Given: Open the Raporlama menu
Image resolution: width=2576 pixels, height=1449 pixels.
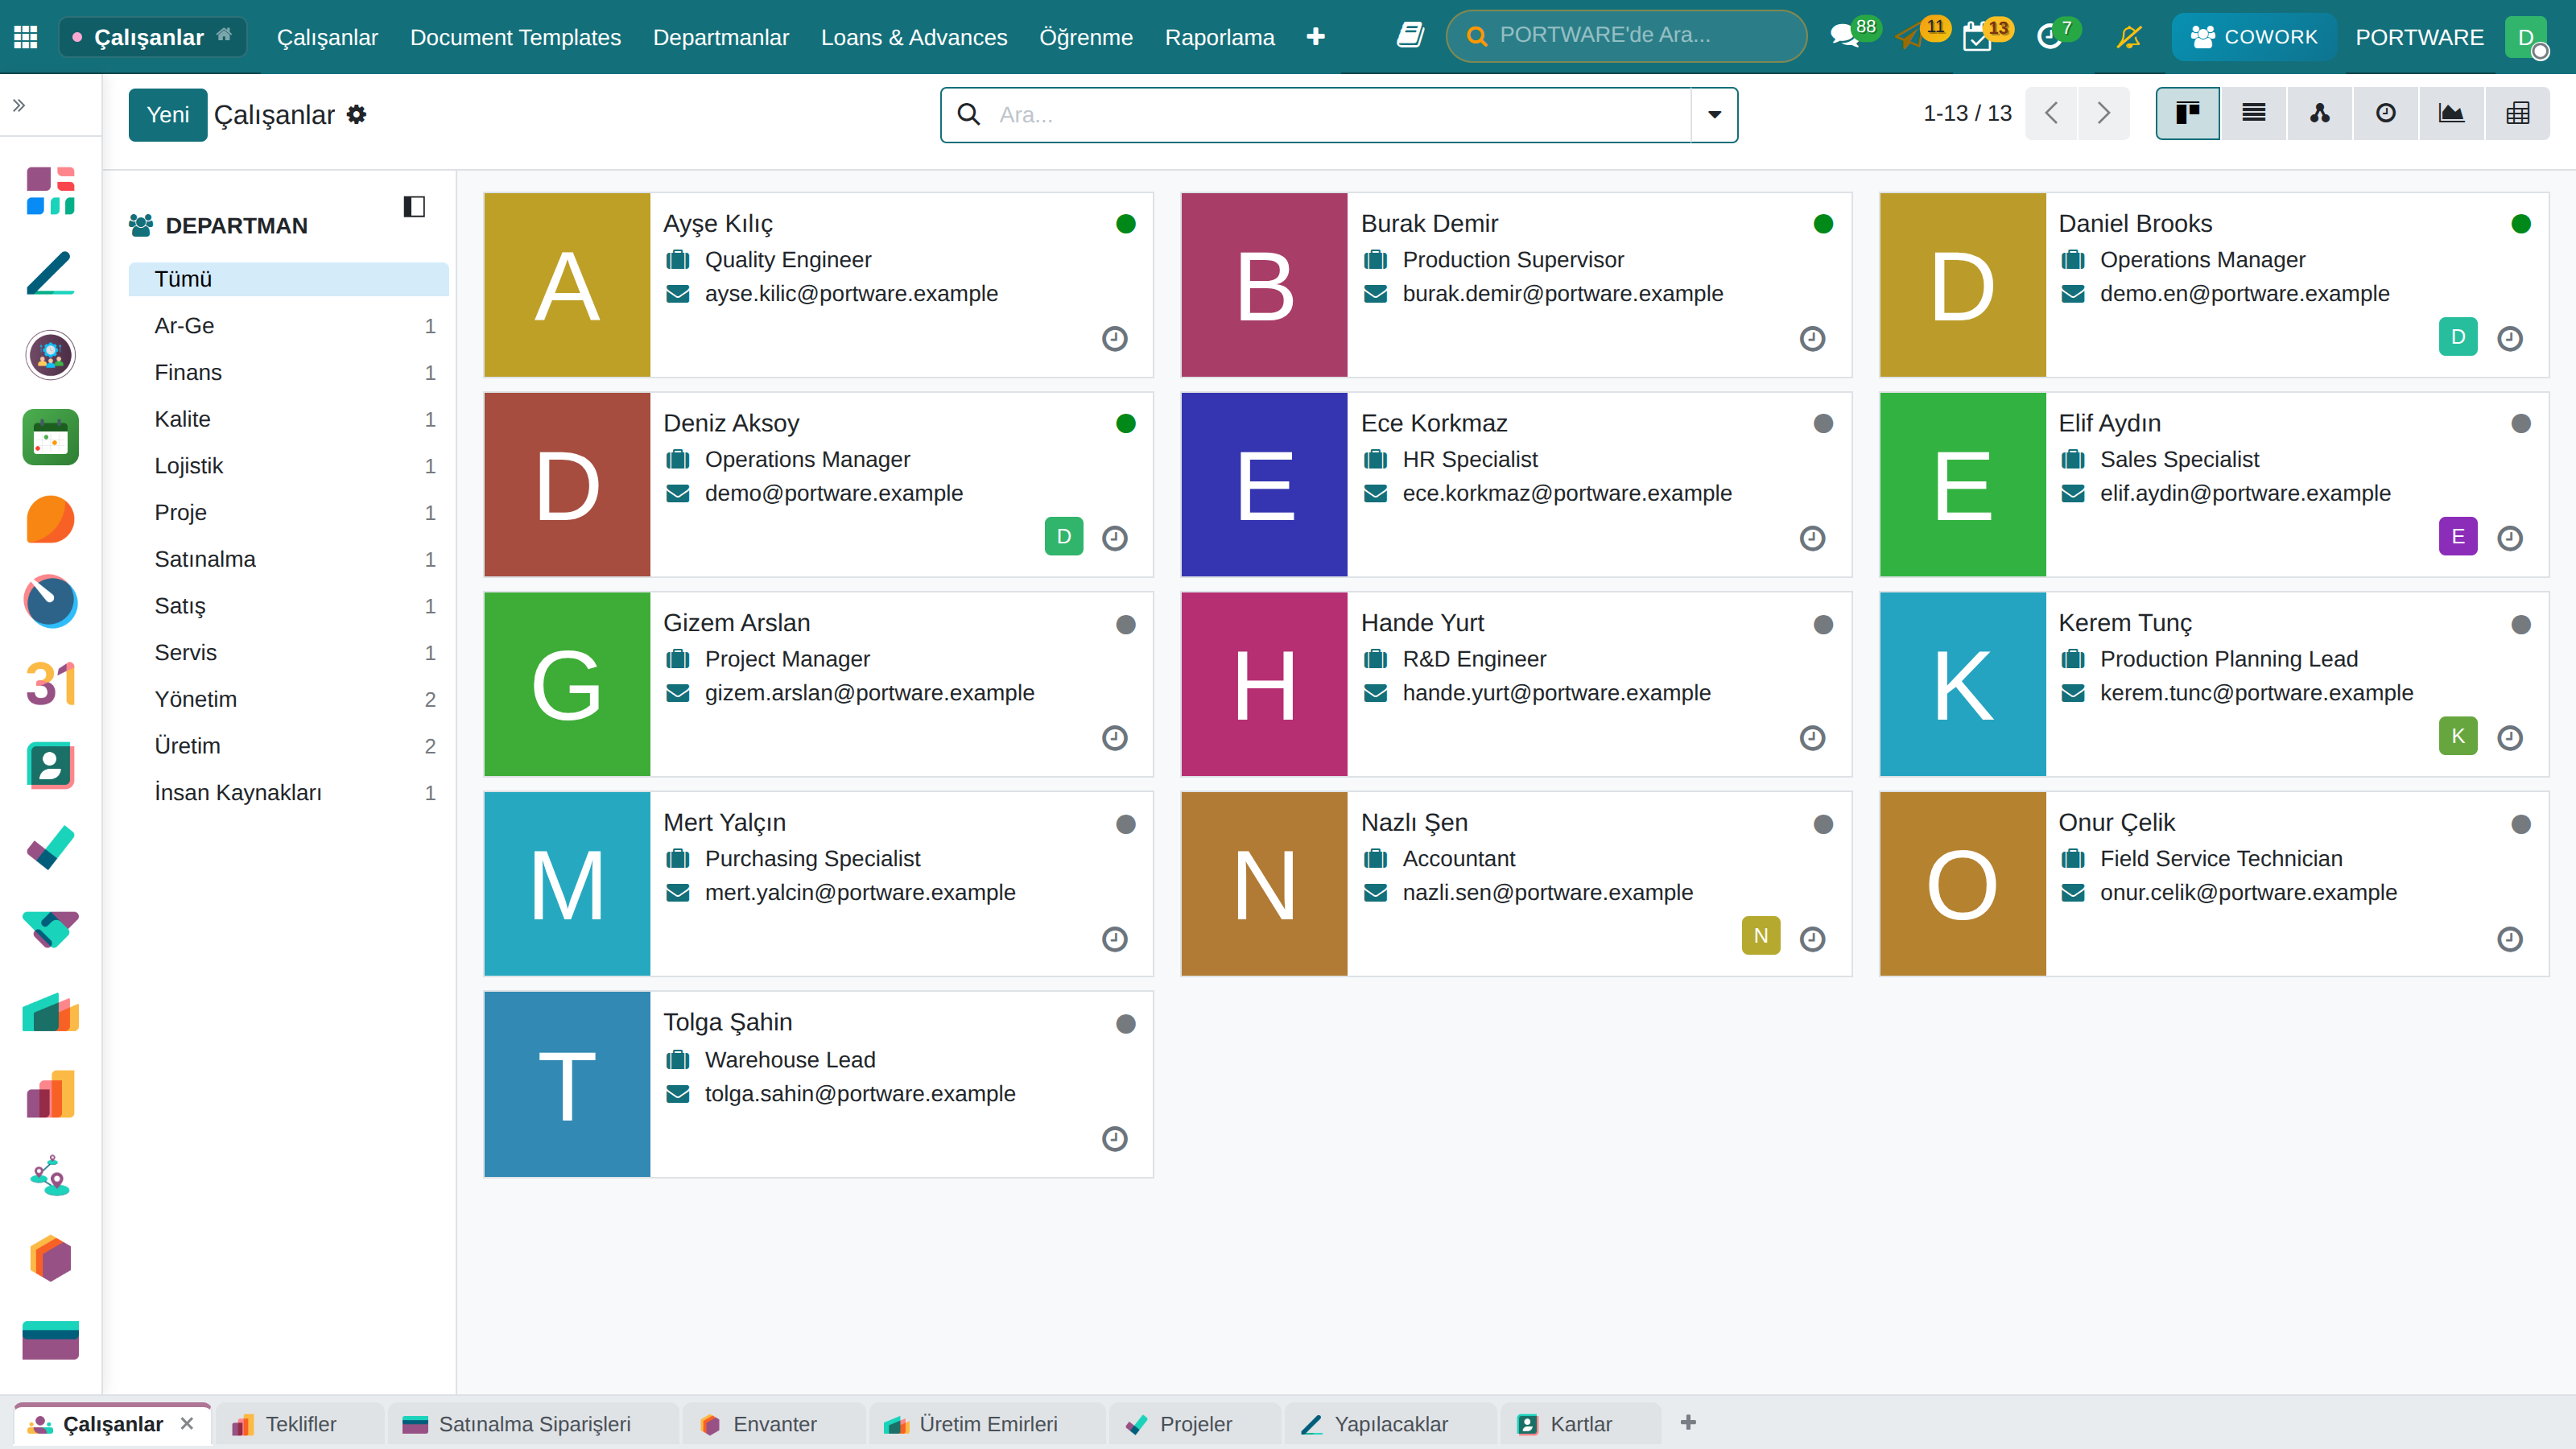Looking at the screenshot, I should click(1219, 37).
